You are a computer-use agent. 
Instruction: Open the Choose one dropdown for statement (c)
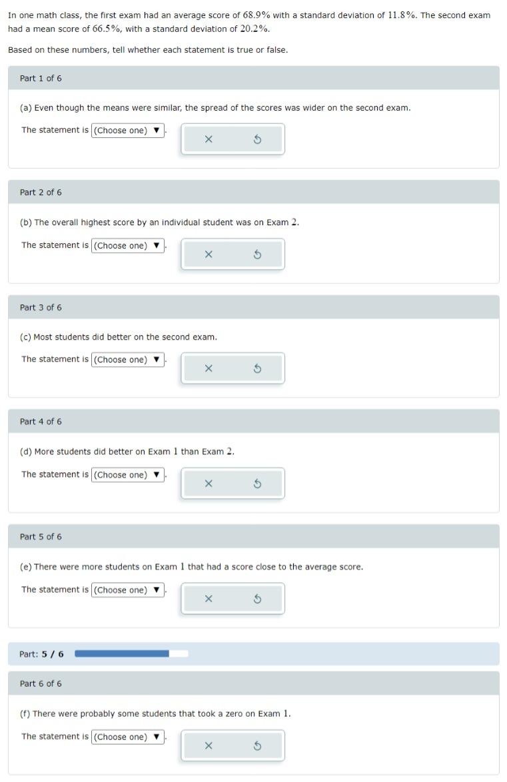tap(127, 359)
